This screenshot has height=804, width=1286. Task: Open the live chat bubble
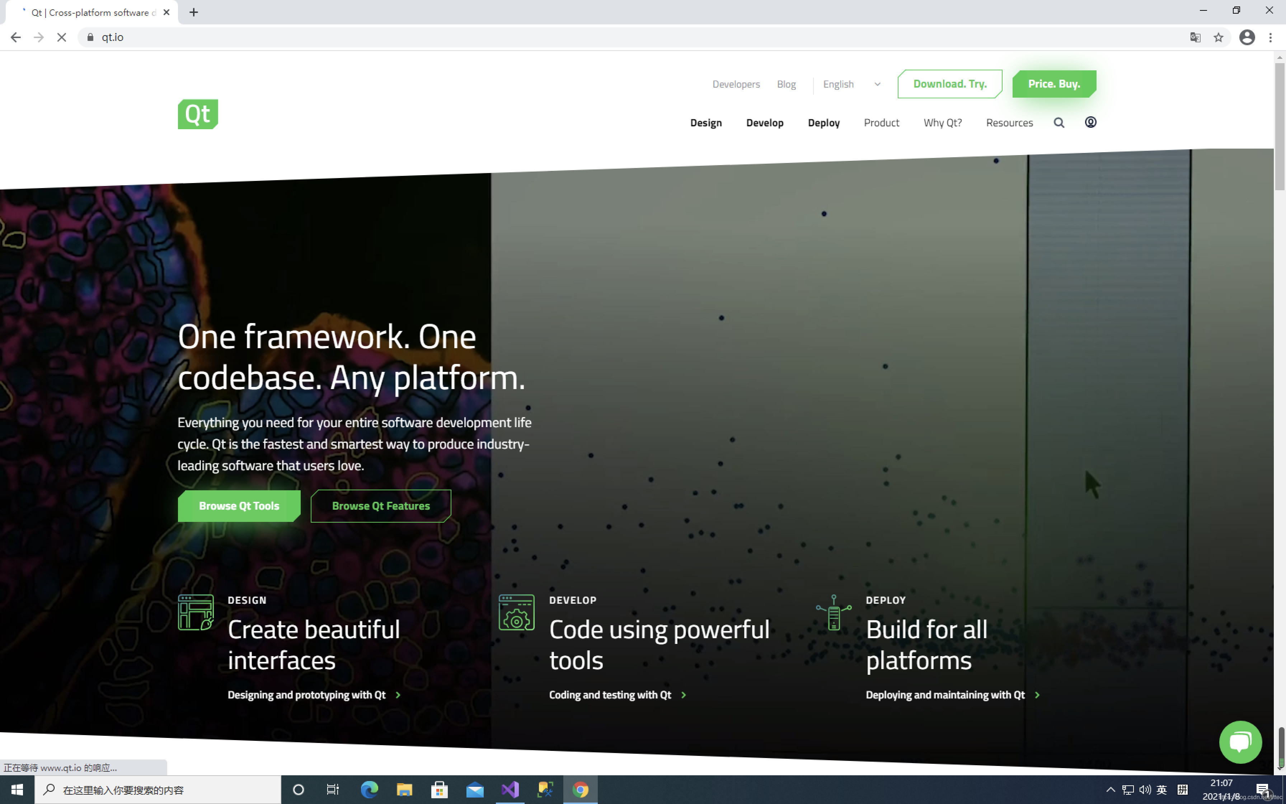pos(1240,742)
